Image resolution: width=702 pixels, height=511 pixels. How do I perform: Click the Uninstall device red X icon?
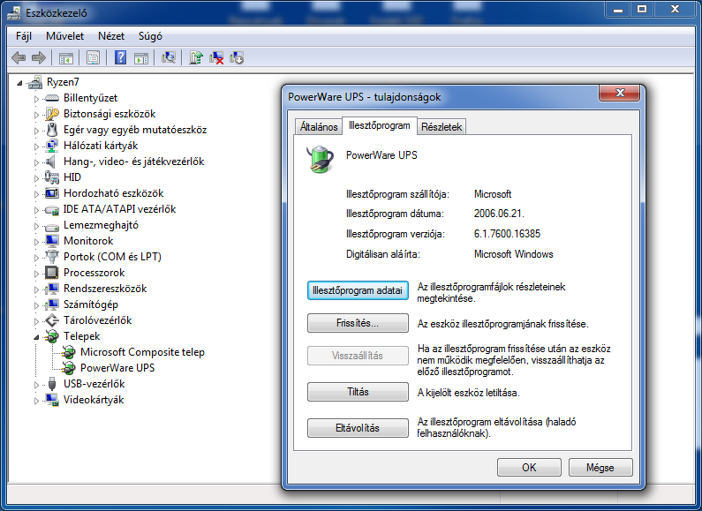pos(216,57)
